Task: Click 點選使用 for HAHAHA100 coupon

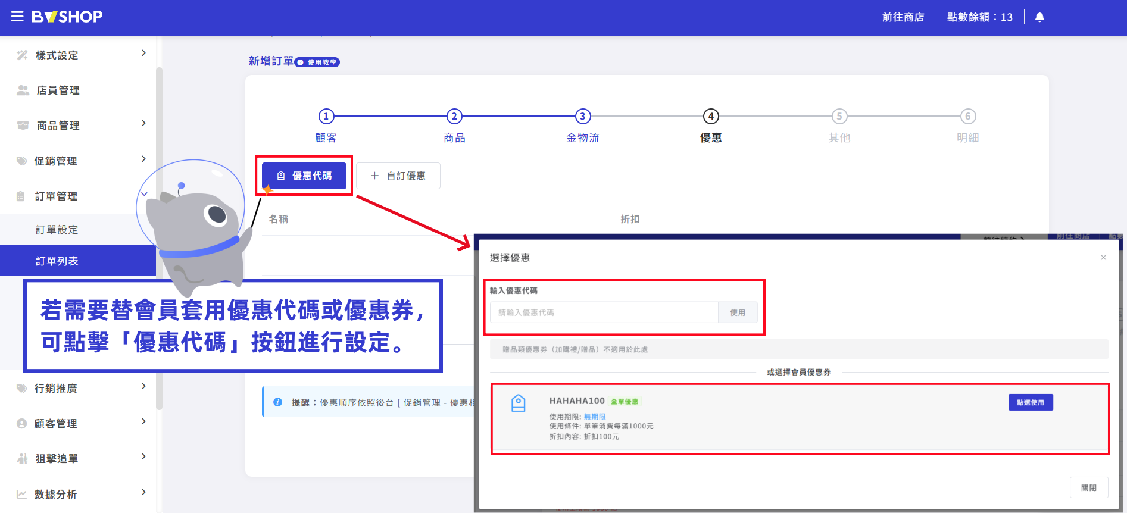Action: pos(1031,402)
